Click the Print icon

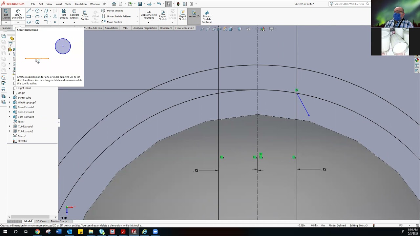tap(149, 4)
